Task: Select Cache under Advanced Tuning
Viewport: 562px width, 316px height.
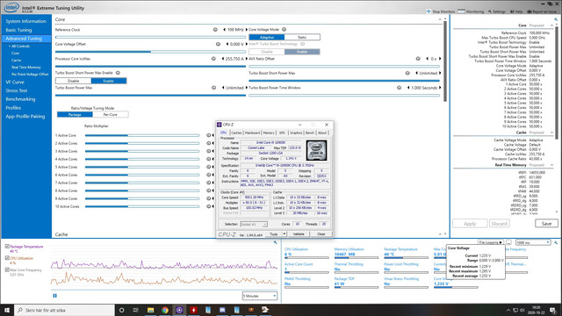Action: (16, 61)
